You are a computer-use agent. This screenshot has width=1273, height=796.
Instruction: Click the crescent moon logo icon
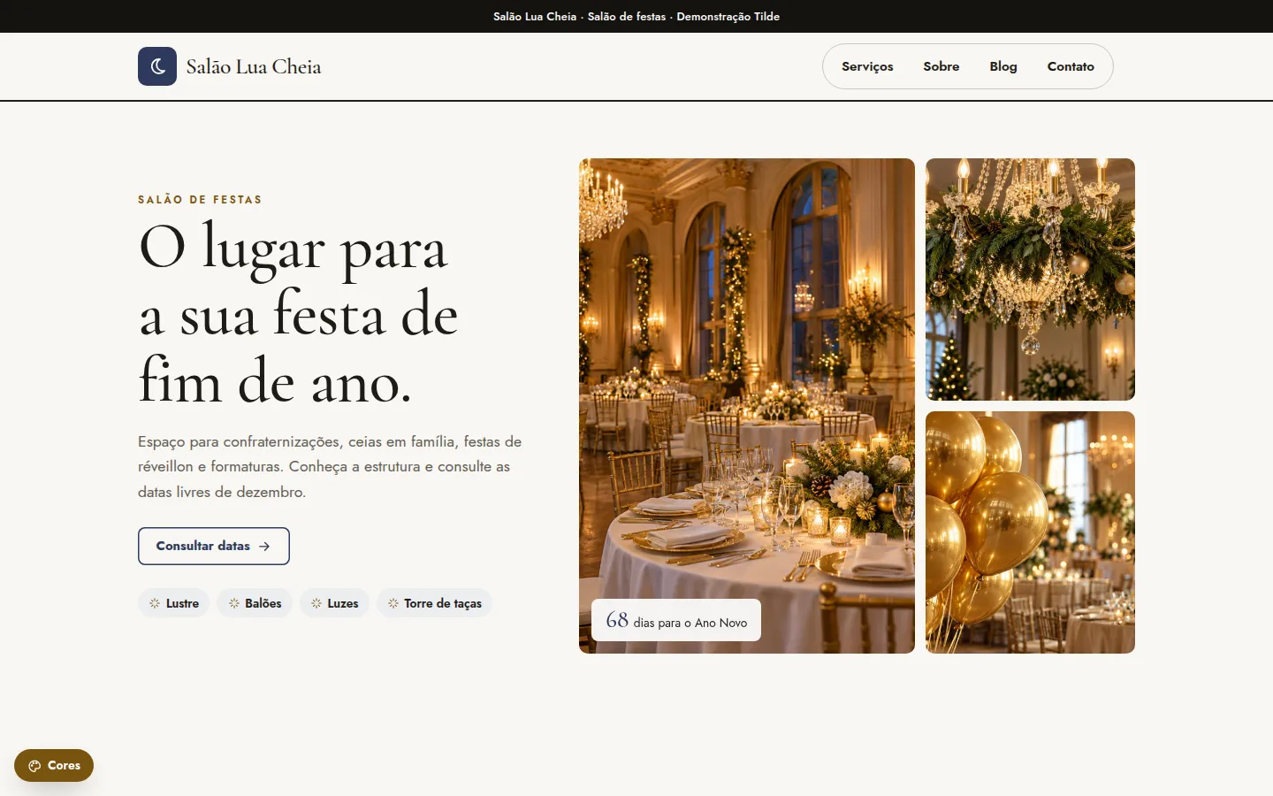(157, 66)
